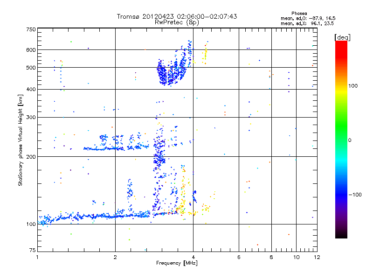Image resolution: width=373 pixels, height=280 pixels.
Task: Click the x-axis tick label '4'
Action: tap(193, 257)
